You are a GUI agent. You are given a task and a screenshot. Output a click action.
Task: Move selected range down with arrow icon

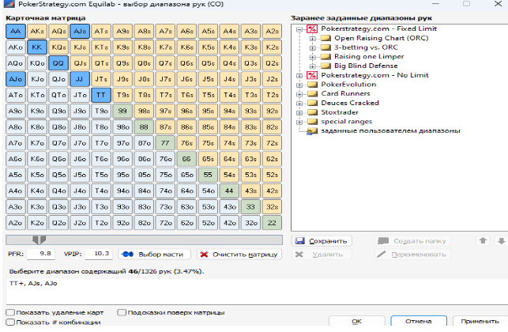pos(501,241)
